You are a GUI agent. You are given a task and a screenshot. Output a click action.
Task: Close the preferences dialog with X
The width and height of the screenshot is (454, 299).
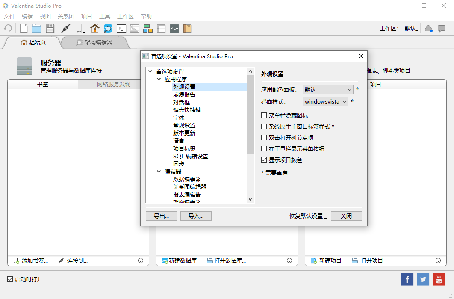click(361, 56)
